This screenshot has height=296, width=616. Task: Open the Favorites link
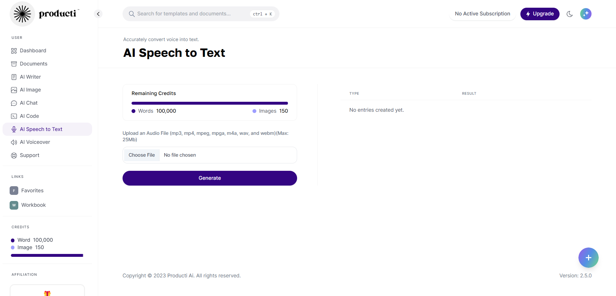click(32, 191)
